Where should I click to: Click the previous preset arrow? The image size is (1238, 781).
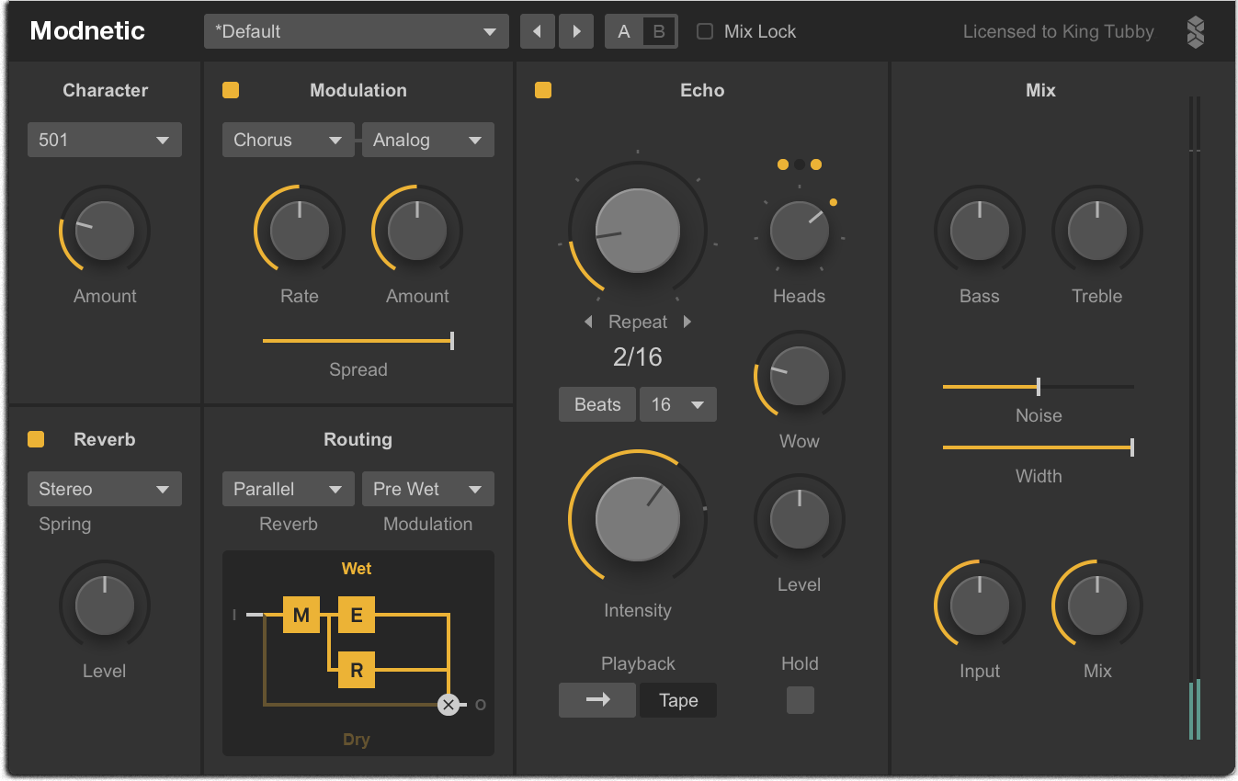(x=538, y=30)
